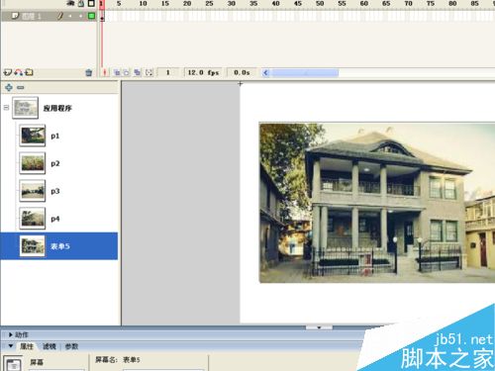Toggle visibility dot of layer 1
Viewport: 495px width, 371px height.
coord(70,16)
